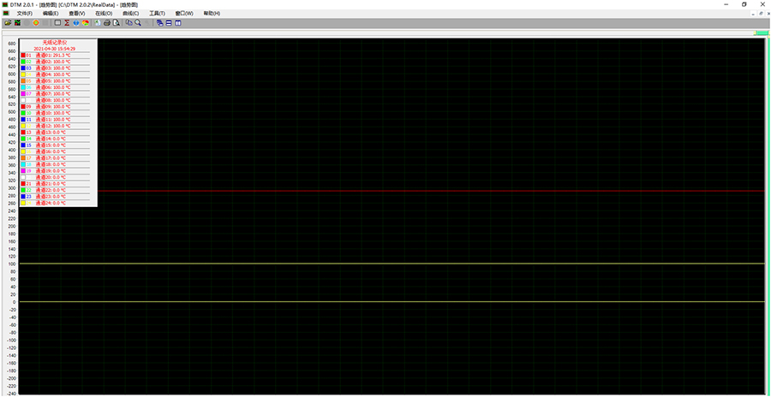Image resolution: width=771 pixels, height=397 pixels.
Task: Click the blue info circle icon
Action: pos(76,23)
